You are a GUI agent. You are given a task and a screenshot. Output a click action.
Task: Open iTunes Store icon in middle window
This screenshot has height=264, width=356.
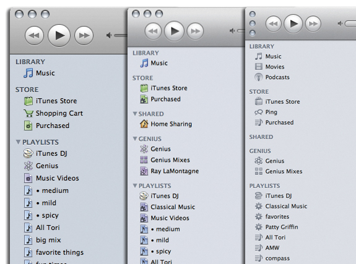point(144,88)
